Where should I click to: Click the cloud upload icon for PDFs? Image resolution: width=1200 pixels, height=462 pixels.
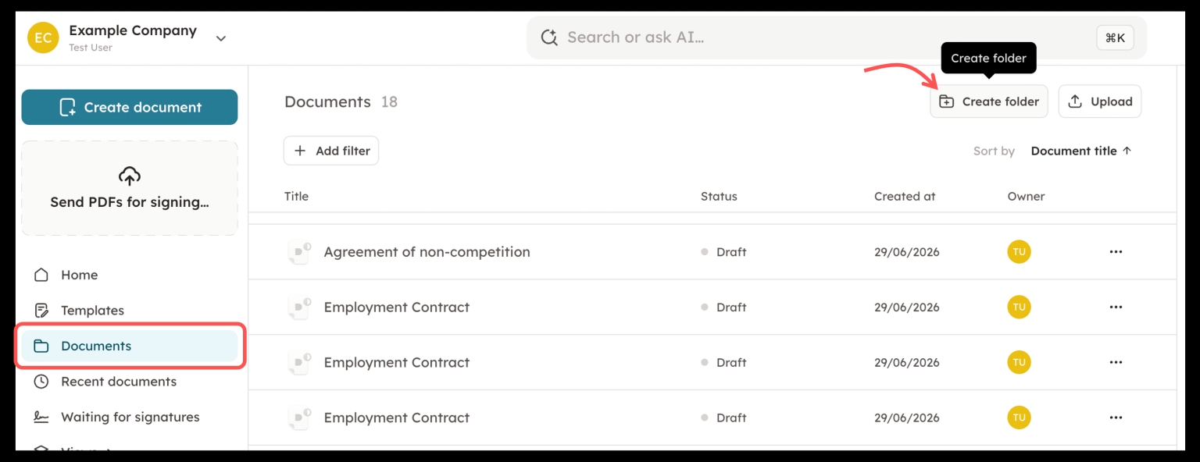tap(130, 176)
